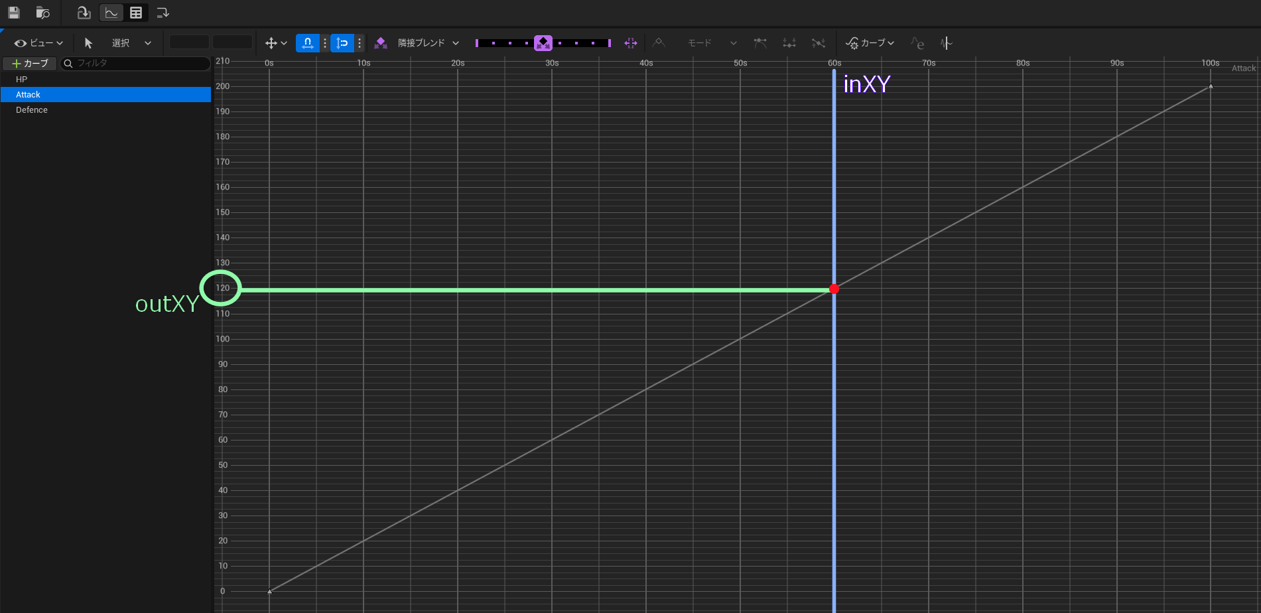Focus the second key value input field
Screen dimensions: 1261x613
point(232,42)
